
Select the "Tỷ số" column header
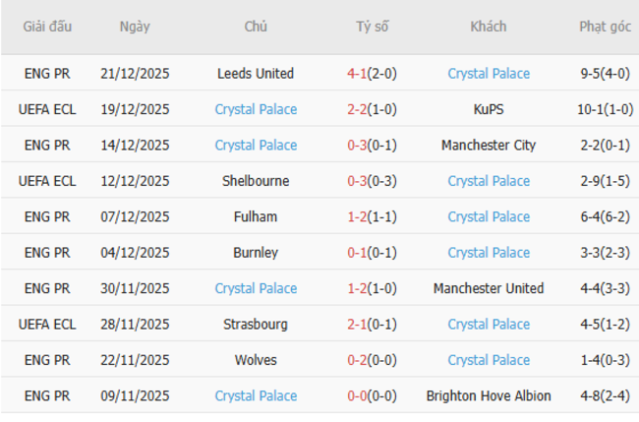pyautogui.click(x=373, y=27)
